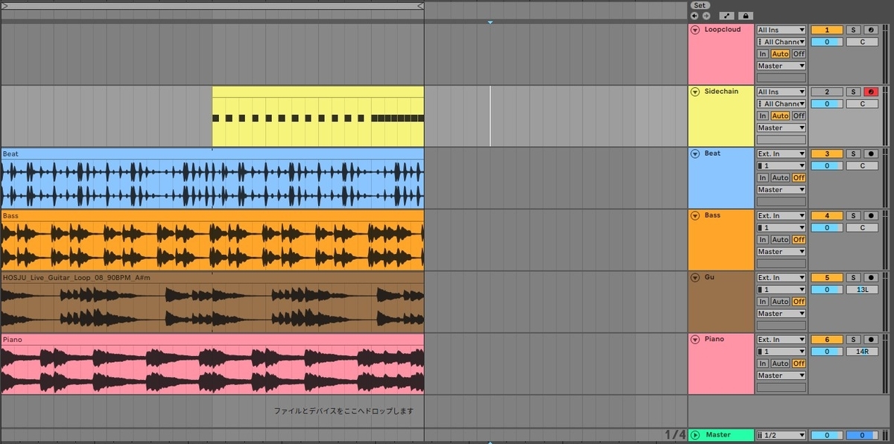Viewport: 894px width, 444px height.
Task: Collapse the Bass track
Action: click(695, 216)
